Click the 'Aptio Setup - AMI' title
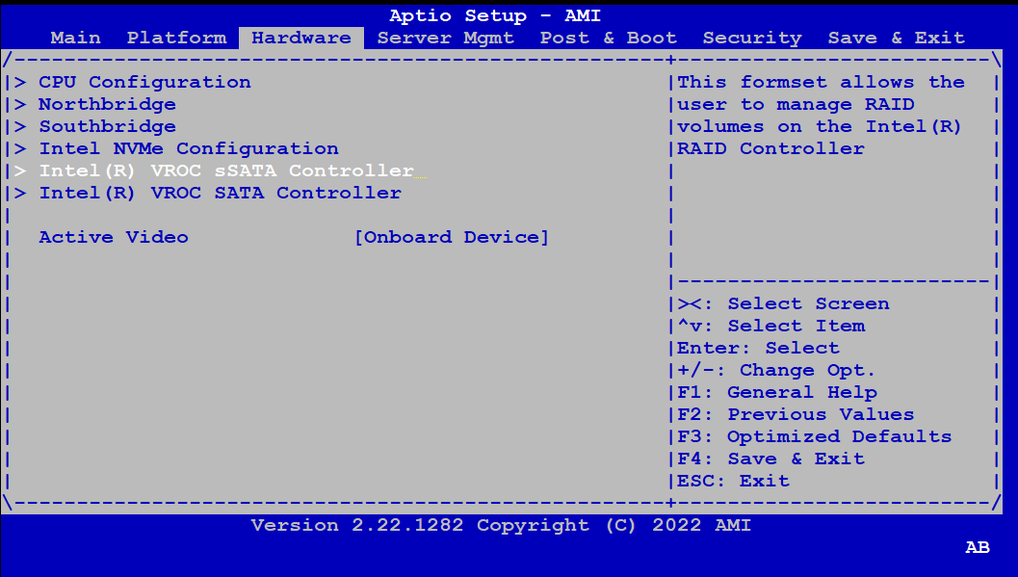The width and height of the screenshot is (1018, 577). [495, 15]
